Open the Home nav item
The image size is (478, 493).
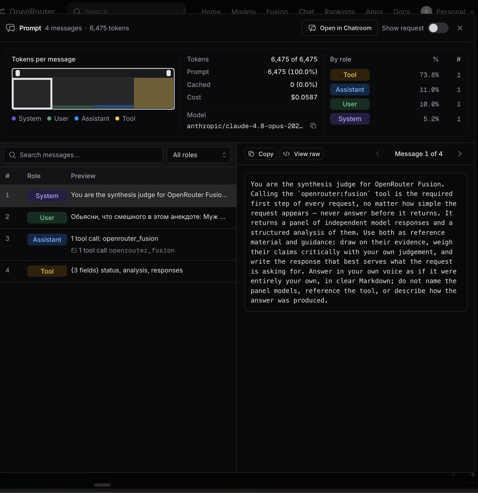[x=211, y=12]
